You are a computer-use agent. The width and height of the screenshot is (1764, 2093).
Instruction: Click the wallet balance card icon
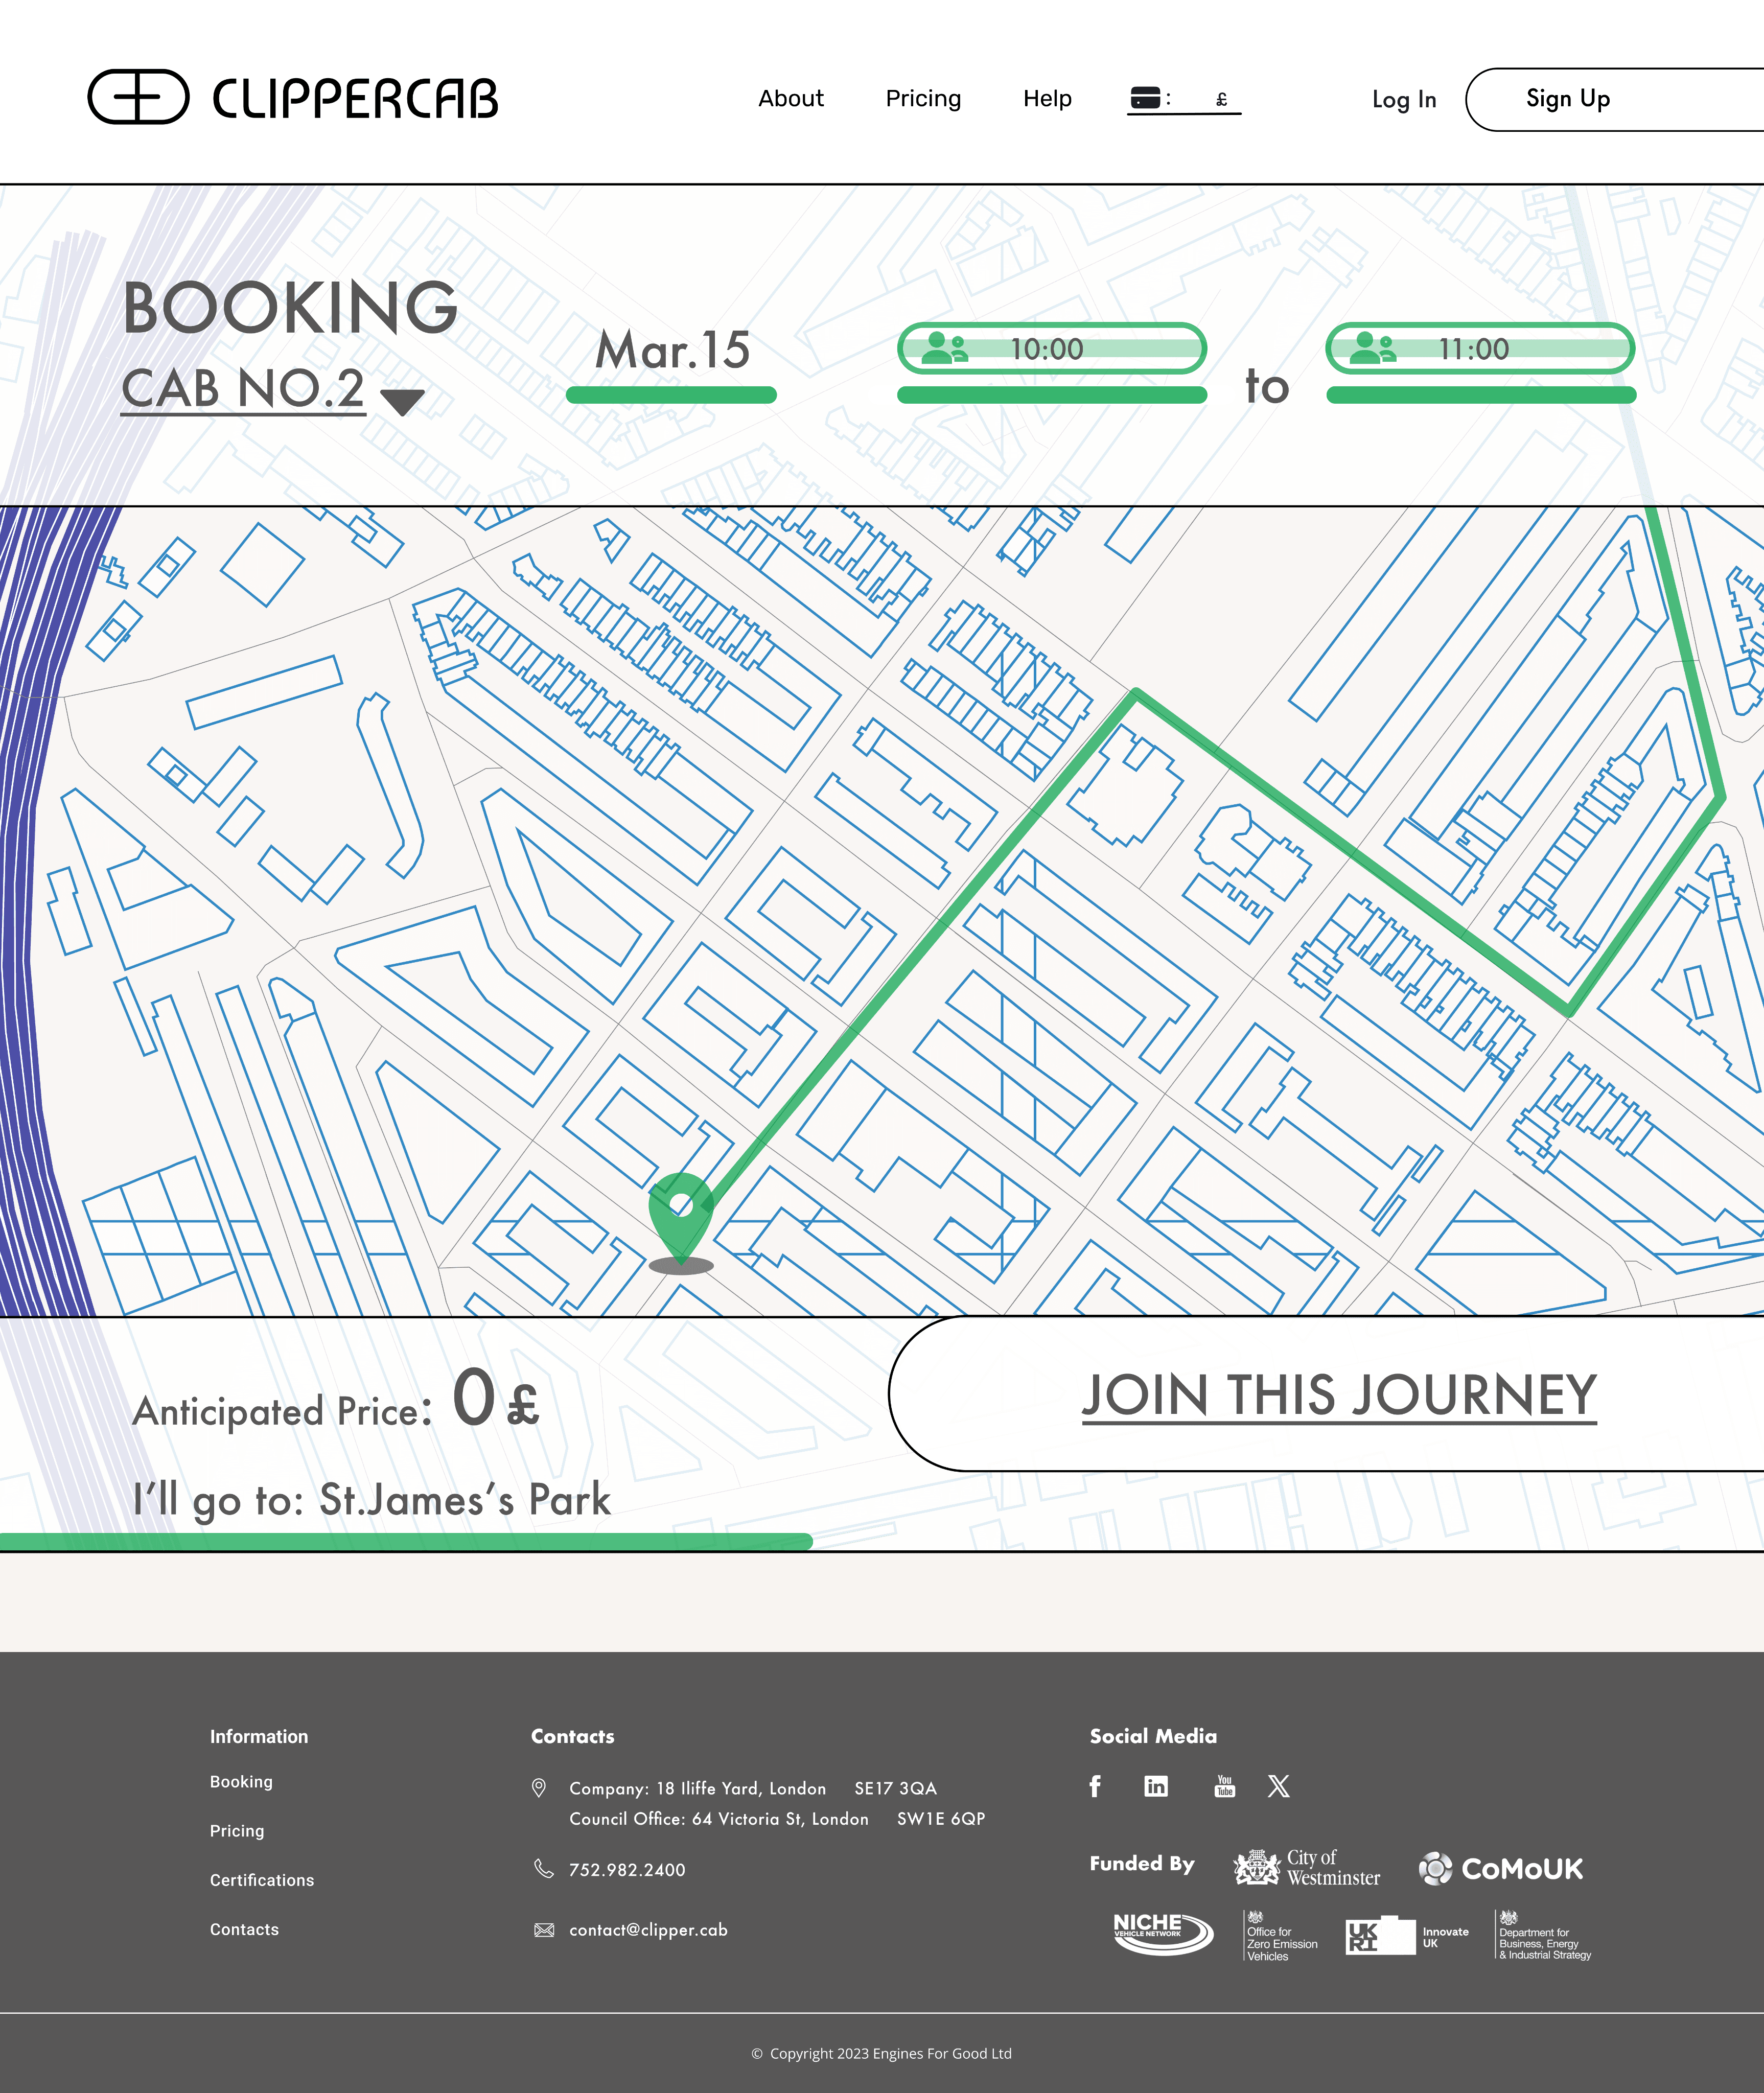coord(1145,98)
